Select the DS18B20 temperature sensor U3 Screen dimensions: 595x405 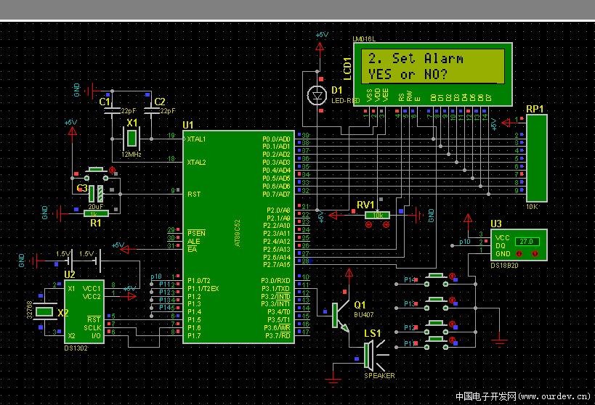click(x=519, y=245)
